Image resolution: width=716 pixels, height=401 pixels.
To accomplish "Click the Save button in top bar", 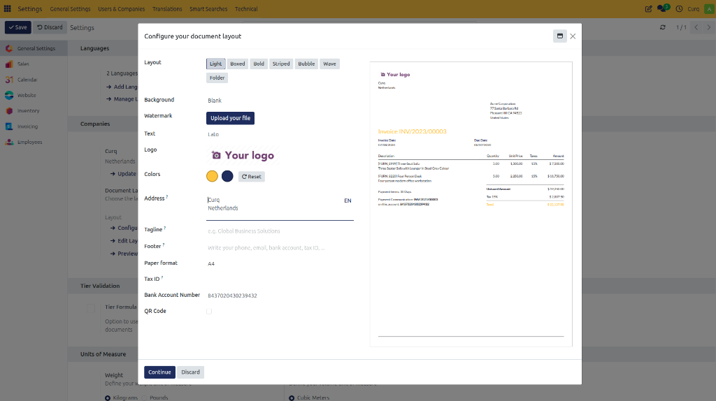I will pyautogui.click(x=17, y=27).
